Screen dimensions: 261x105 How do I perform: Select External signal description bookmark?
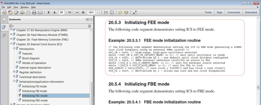pyautogui.click(x=35, y=68)
